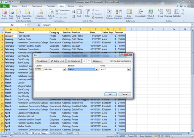Click Remove Duplicates icon

(x=119, y=14)
